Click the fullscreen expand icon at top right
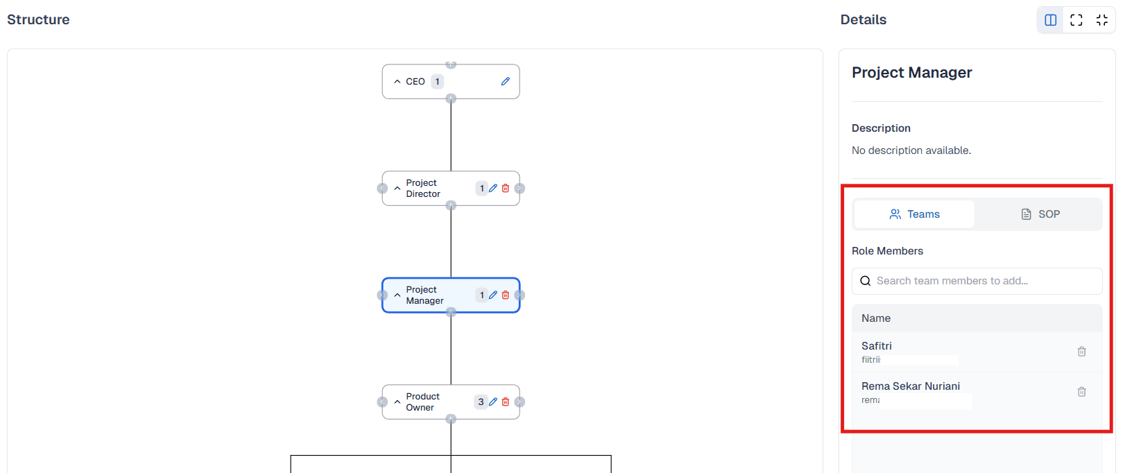 1076,19
